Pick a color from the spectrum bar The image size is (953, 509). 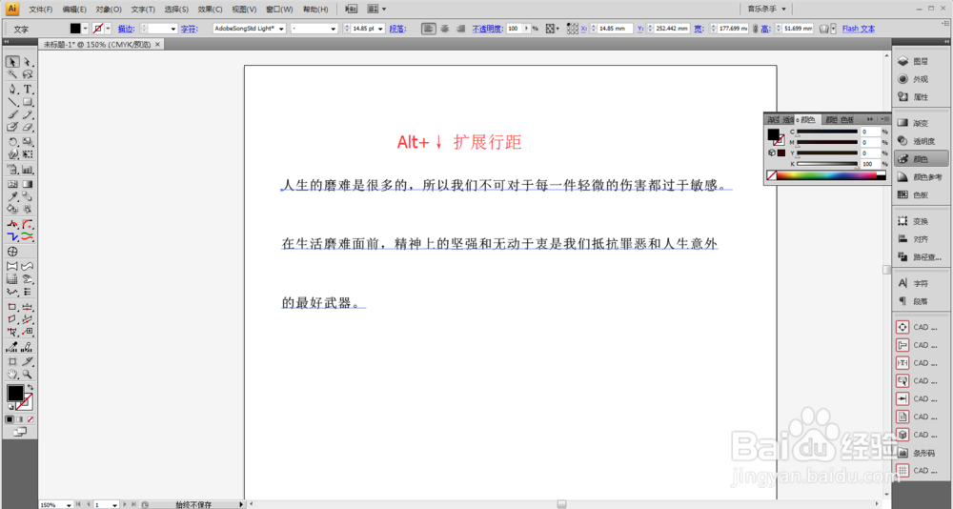[x=826, y=175]
